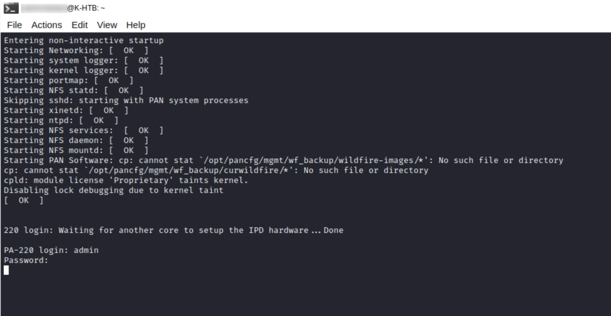Click the blinking cursor block below Password
Image resolution: width=611 pixels, height=316 pixels.
(6, 270)
